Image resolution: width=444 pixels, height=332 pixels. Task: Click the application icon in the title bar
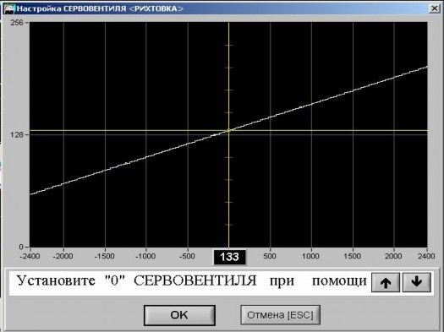point(9,8)
